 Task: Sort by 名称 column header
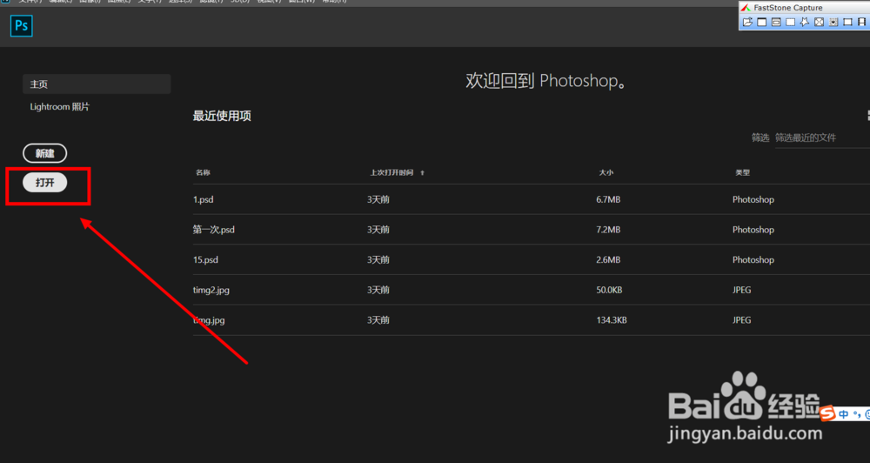pyautogui.click(x=203, y=172)
